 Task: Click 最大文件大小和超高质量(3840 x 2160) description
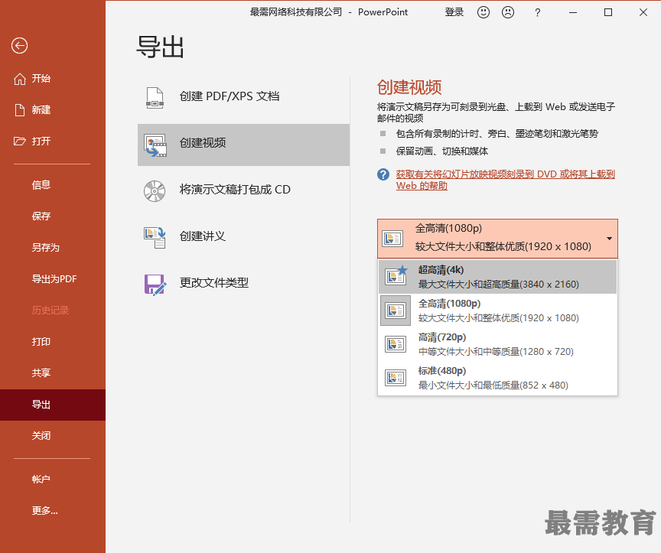[x=498, y=285]
